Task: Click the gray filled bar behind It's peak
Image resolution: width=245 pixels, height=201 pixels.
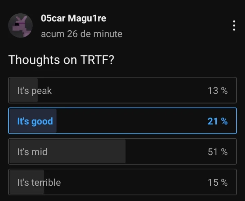Action: coord(24,90)
